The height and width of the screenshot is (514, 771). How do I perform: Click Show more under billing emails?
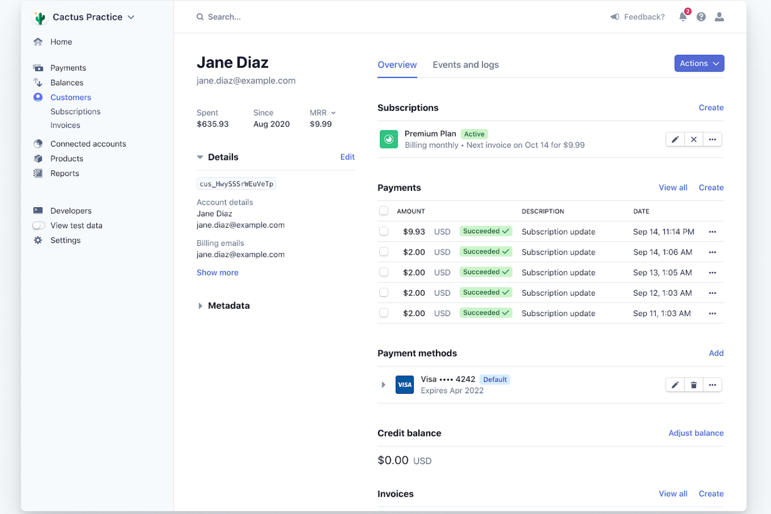click(217, 272)
